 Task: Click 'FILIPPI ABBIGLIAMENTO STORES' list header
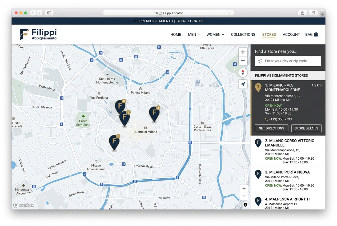(x=281, y=75)
